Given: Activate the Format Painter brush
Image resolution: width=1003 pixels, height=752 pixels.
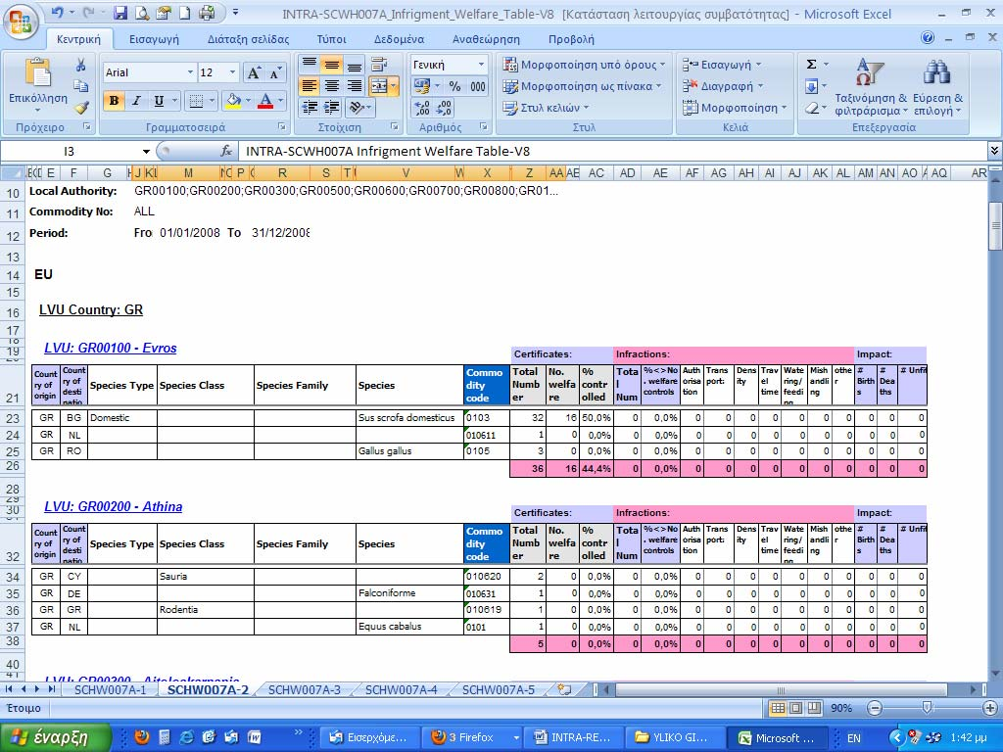Looking at the screenshot, I should pyautogui.click(x=80, y=107).
